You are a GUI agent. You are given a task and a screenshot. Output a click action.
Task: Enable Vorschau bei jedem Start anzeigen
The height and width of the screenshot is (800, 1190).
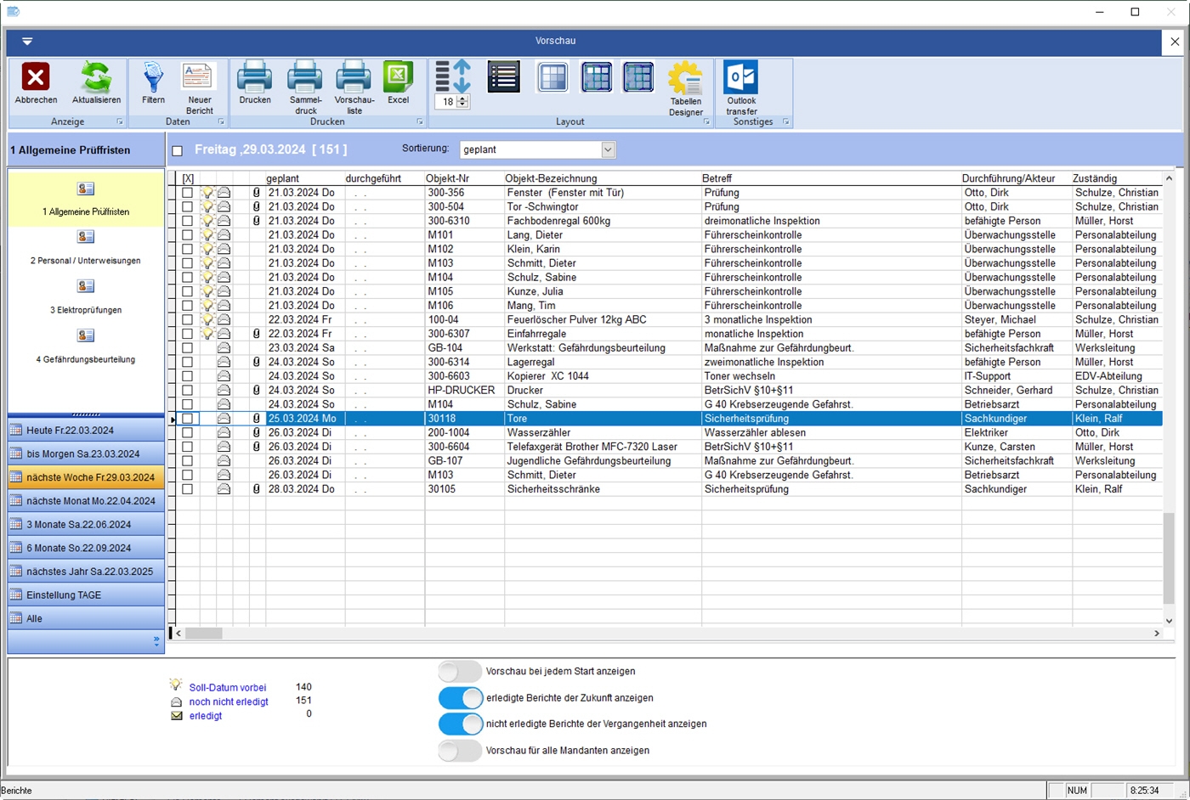click(x=460, y=672)
